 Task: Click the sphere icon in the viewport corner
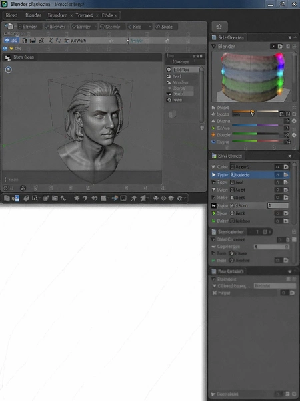tap(9, 70)
